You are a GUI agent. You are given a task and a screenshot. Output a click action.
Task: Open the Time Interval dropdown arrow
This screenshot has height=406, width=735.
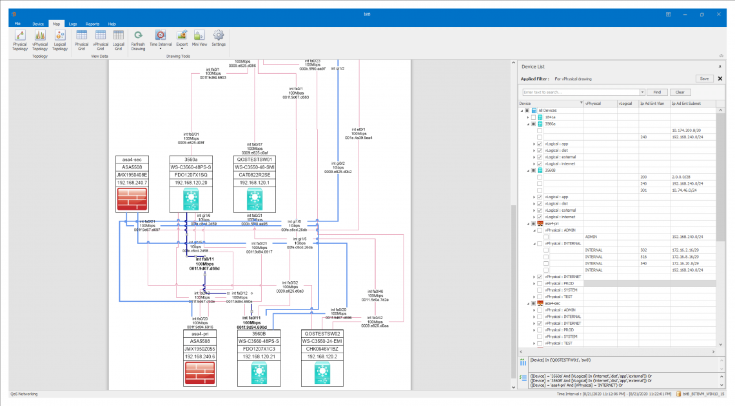pyautogui.click(x=161, y=49)
